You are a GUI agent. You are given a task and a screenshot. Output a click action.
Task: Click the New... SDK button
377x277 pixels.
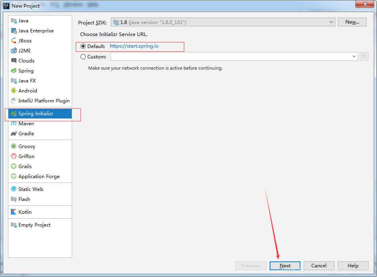point(352,22)
